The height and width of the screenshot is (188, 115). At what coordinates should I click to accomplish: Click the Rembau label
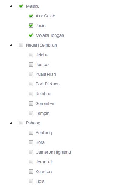click(x=43, y=94)
